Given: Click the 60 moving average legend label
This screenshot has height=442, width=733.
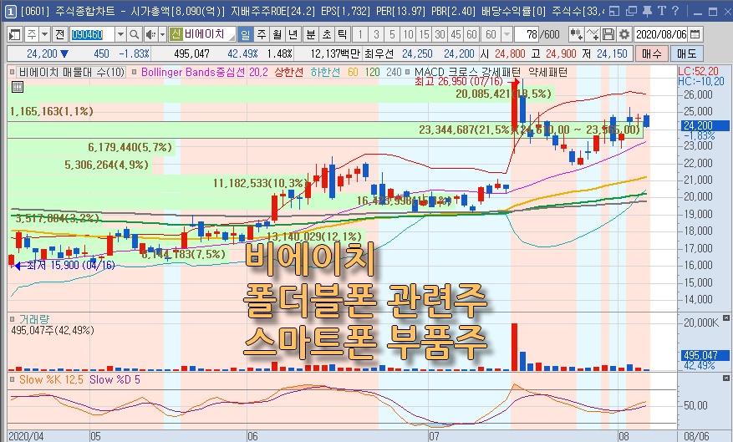Looking at the screenshot, I should 353,72.
